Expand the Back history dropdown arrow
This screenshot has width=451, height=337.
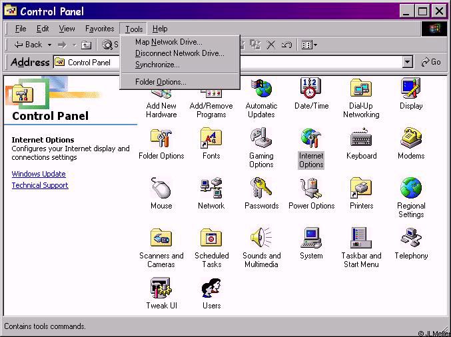tap(49, 45)
